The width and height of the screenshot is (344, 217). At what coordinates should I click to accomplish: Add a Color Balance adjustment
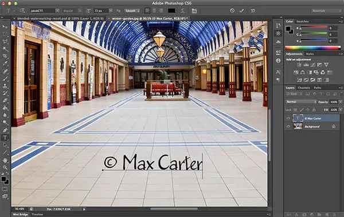[x=303, y=72]
